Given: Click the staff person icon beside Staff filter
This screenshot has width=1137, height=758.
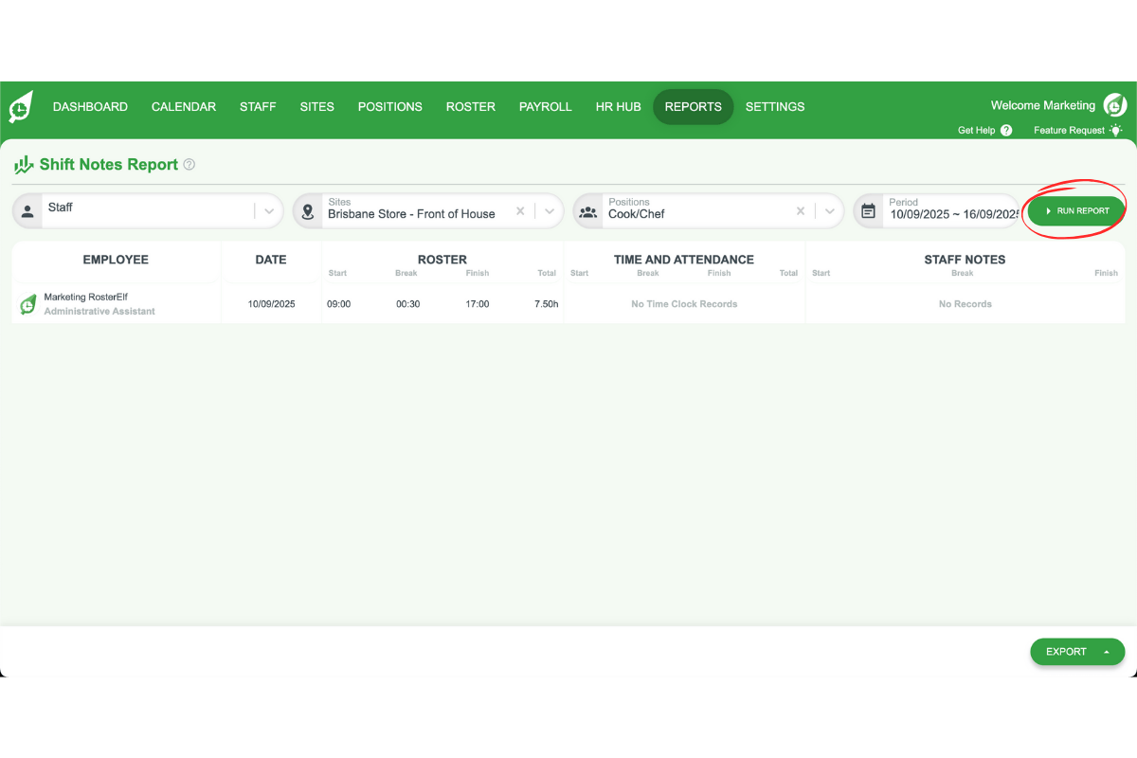Looking at the screenshot, I should (x=27, y=210).
